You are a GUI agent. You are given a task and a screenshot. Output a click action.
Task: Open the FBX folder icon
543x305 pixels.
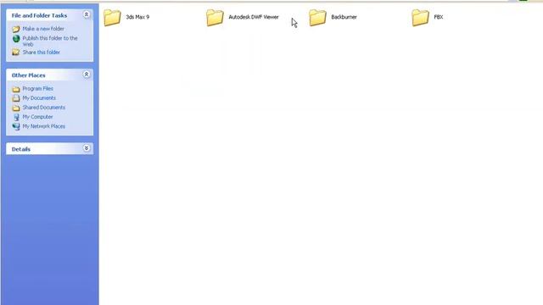(x=420, y=17)
